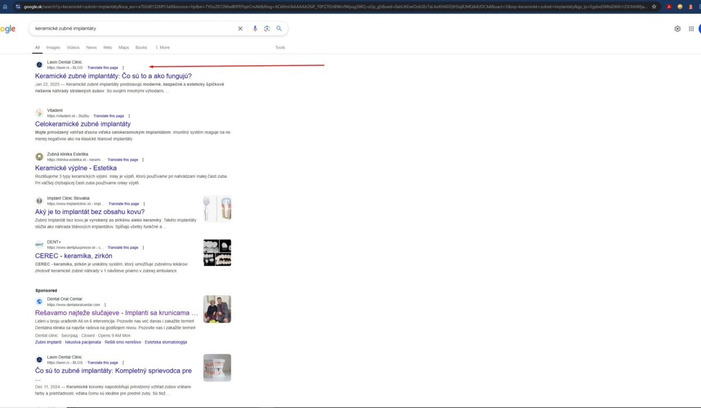Open options menu for Dental Oral Centar ad

click(x=105, y=305)
